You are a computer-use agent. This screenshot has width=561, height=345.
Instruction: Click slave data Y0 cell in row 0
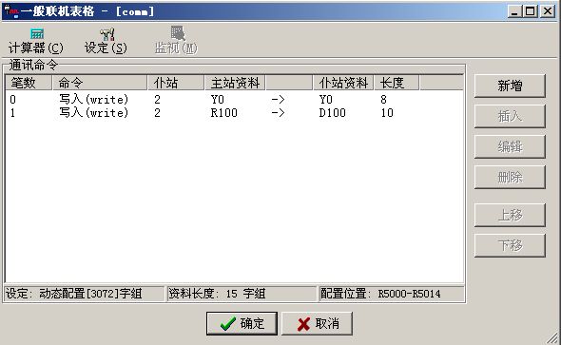(326, 100)
